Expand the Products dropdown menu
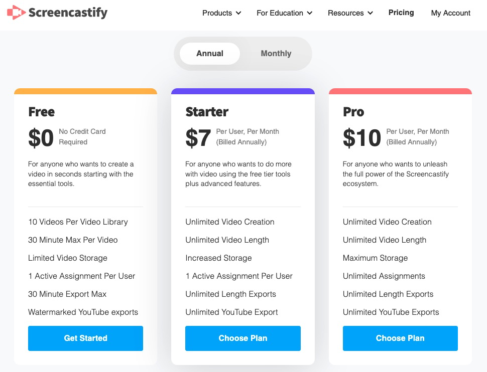Screen dimensions: 487x372 pos(221,13)
